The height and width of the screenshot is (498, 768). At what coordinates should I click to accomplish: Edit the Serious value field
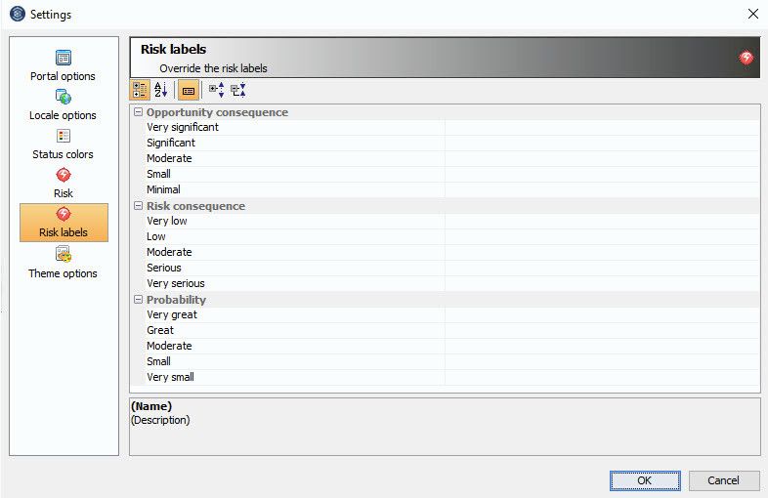coord(603,268)
